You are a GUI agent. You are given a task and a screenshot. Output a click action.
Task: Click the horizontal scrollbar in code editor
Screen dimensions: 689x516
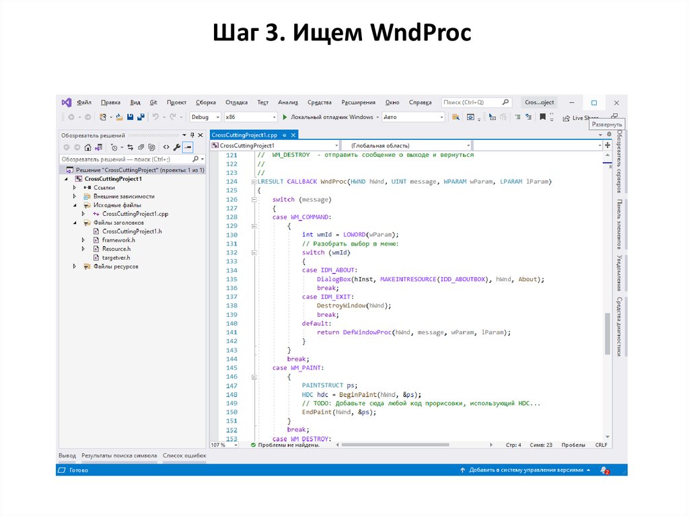(x=396, y=445)
